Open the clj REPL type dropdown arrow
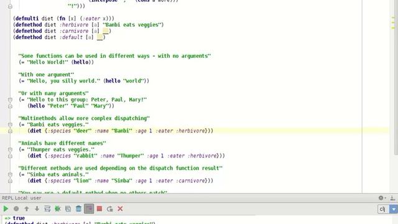398x224 pixels. click(394, 209)
